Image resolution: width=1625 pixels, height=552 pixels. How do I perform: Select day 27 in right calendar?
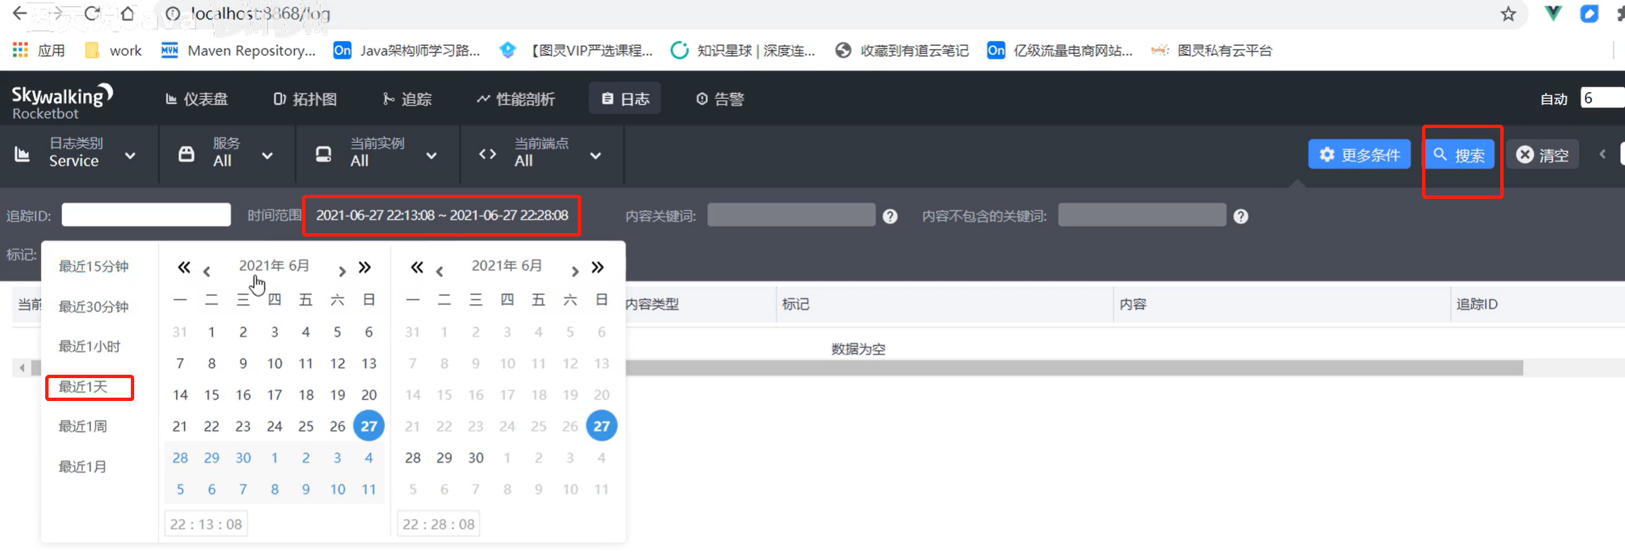click(601, 426)
